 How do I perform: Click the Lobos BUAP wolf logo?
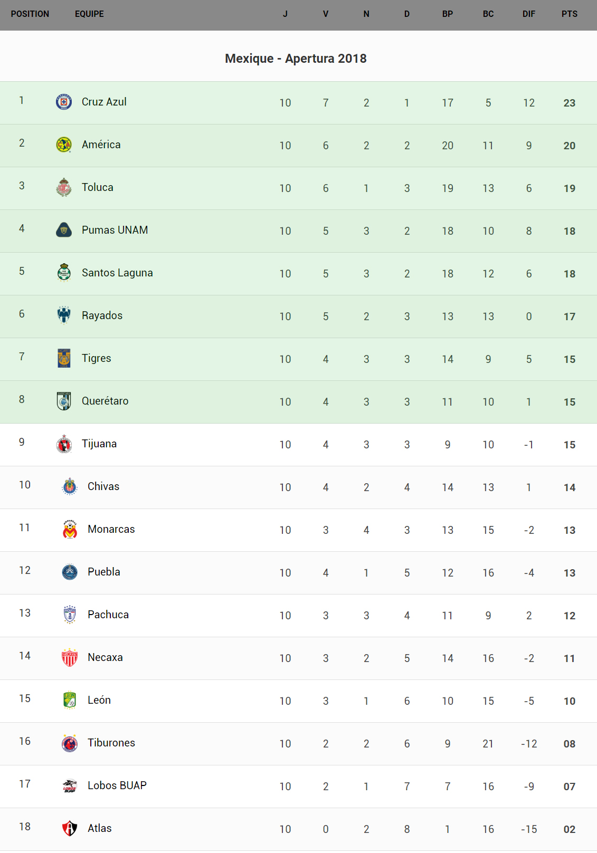(70, 785)
